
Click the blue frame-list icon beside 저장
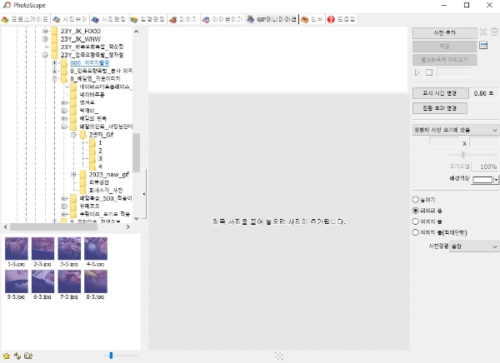[483, 46]
